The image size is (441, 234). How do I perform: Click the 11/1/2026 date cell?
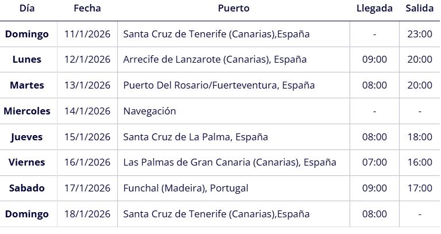point(87,34)
